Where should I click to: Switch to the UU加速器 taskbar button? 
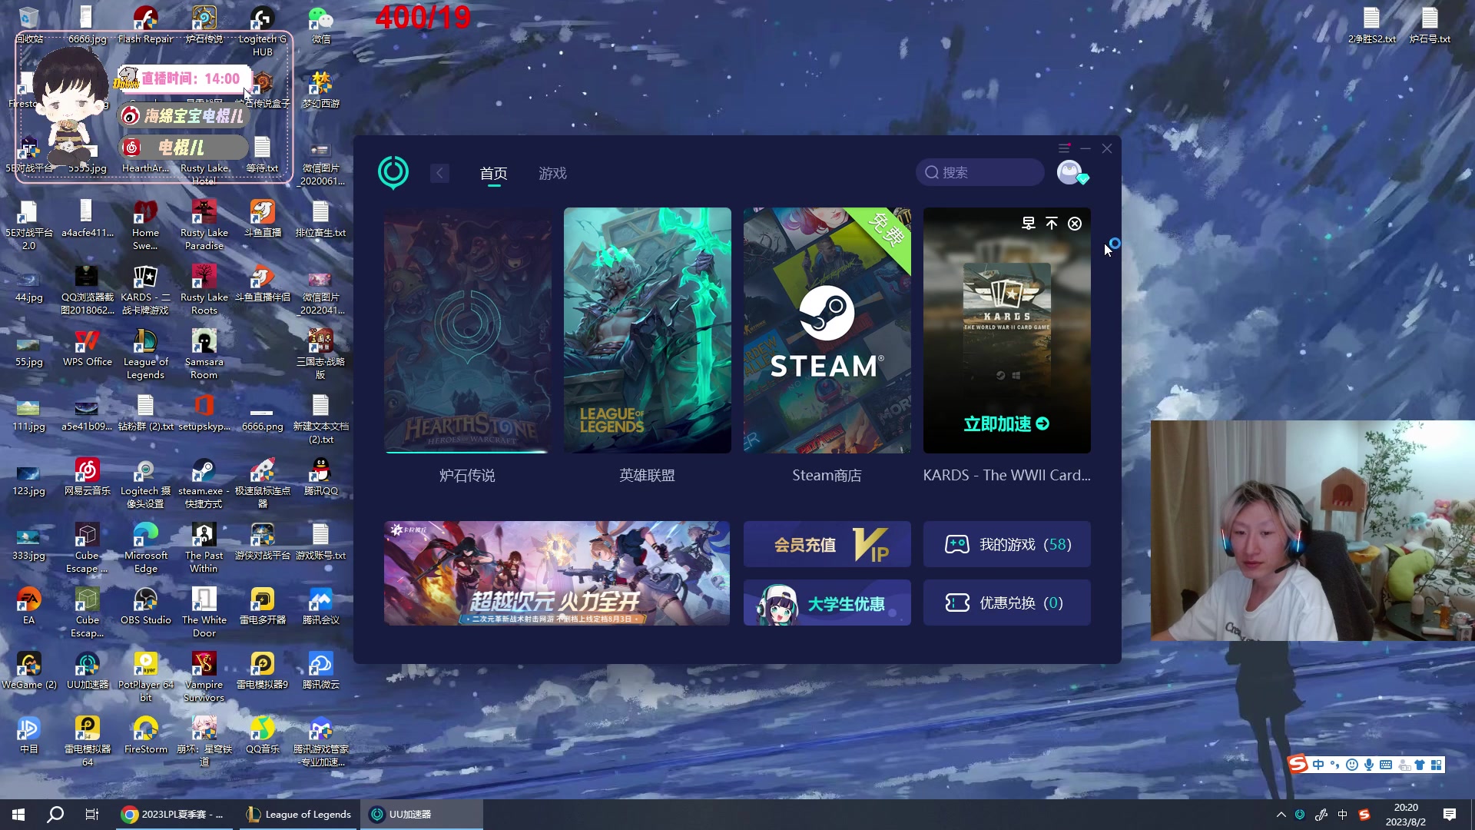(x=422, y=815)
